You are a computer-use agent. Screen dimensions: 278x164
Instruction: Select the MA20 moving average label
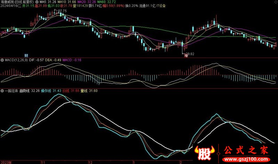click(83, 2)
